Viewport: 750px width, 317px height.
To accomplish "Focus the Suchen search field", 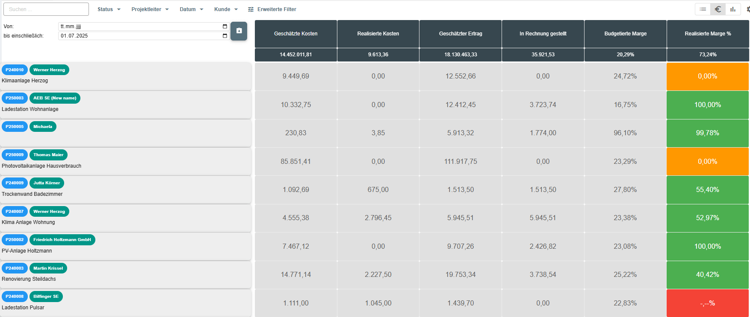I will tap(46, 9).
